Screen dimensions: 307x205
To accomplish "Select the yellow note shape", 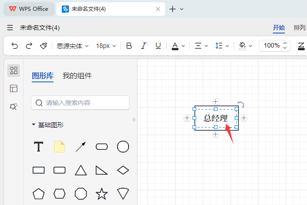I will coord(59,147).
